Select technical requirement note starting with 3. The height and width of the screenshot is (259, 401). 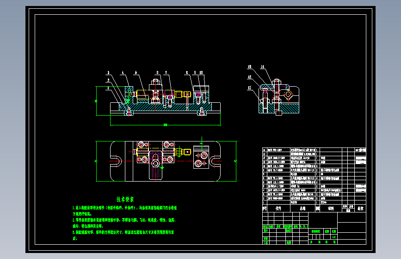point(123,235)
